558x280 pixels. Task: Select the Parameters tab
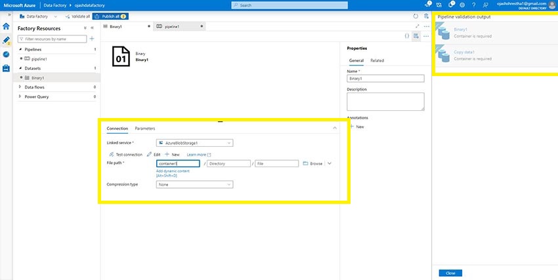coord(145,129)
